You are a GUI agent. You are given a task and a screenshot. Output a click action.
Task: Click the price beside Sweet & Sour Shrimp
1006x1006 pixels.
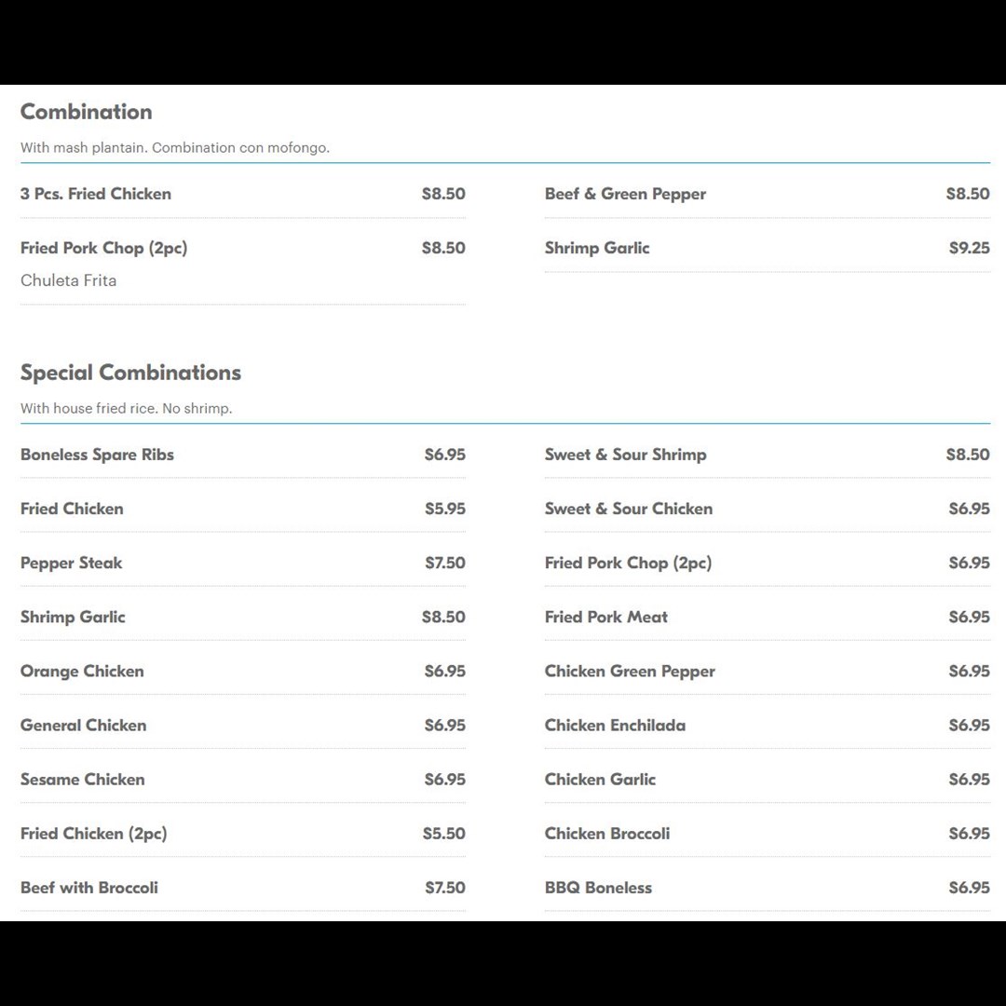tap(968, 455)
